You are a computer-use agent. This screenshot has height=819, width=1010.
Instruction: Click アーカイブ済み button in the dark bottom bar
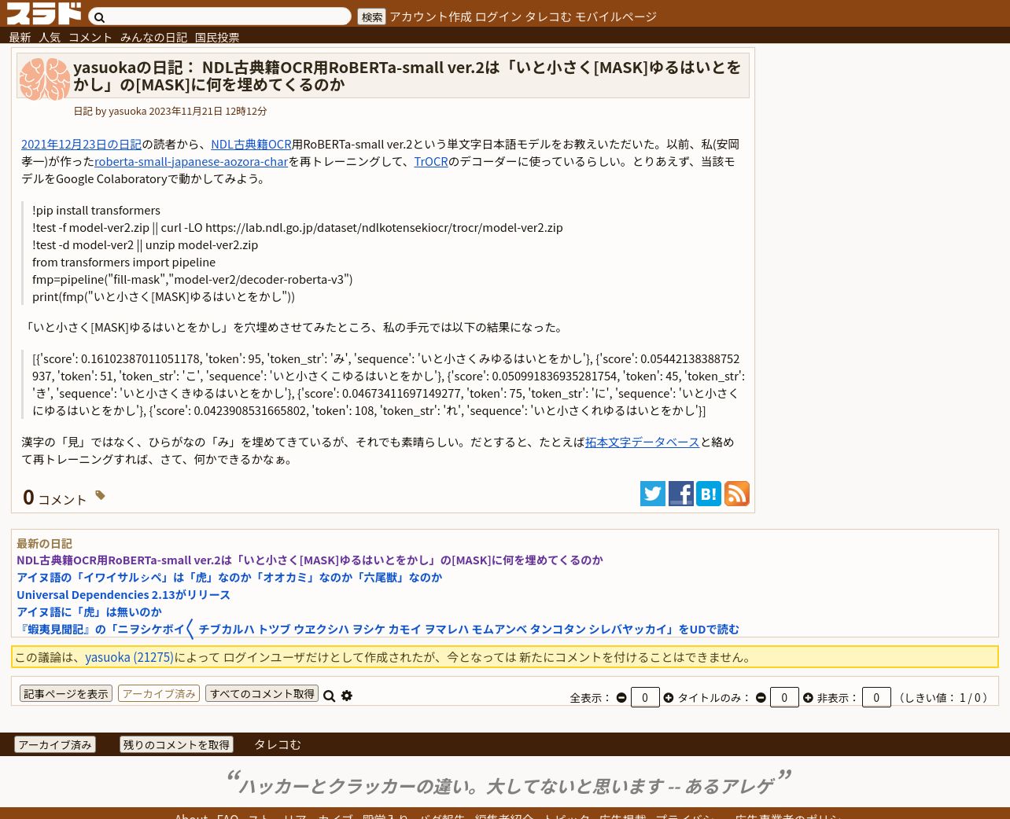pyautogui.click(x=55, y=744)
